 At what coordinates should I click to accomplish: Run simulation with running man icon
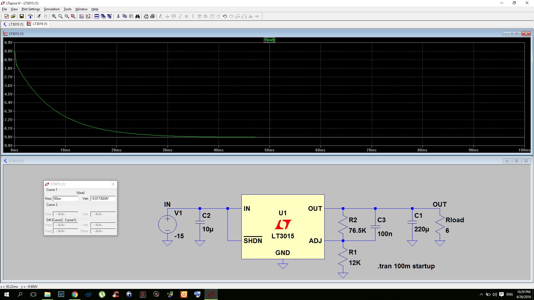click(x=39, y=16)
